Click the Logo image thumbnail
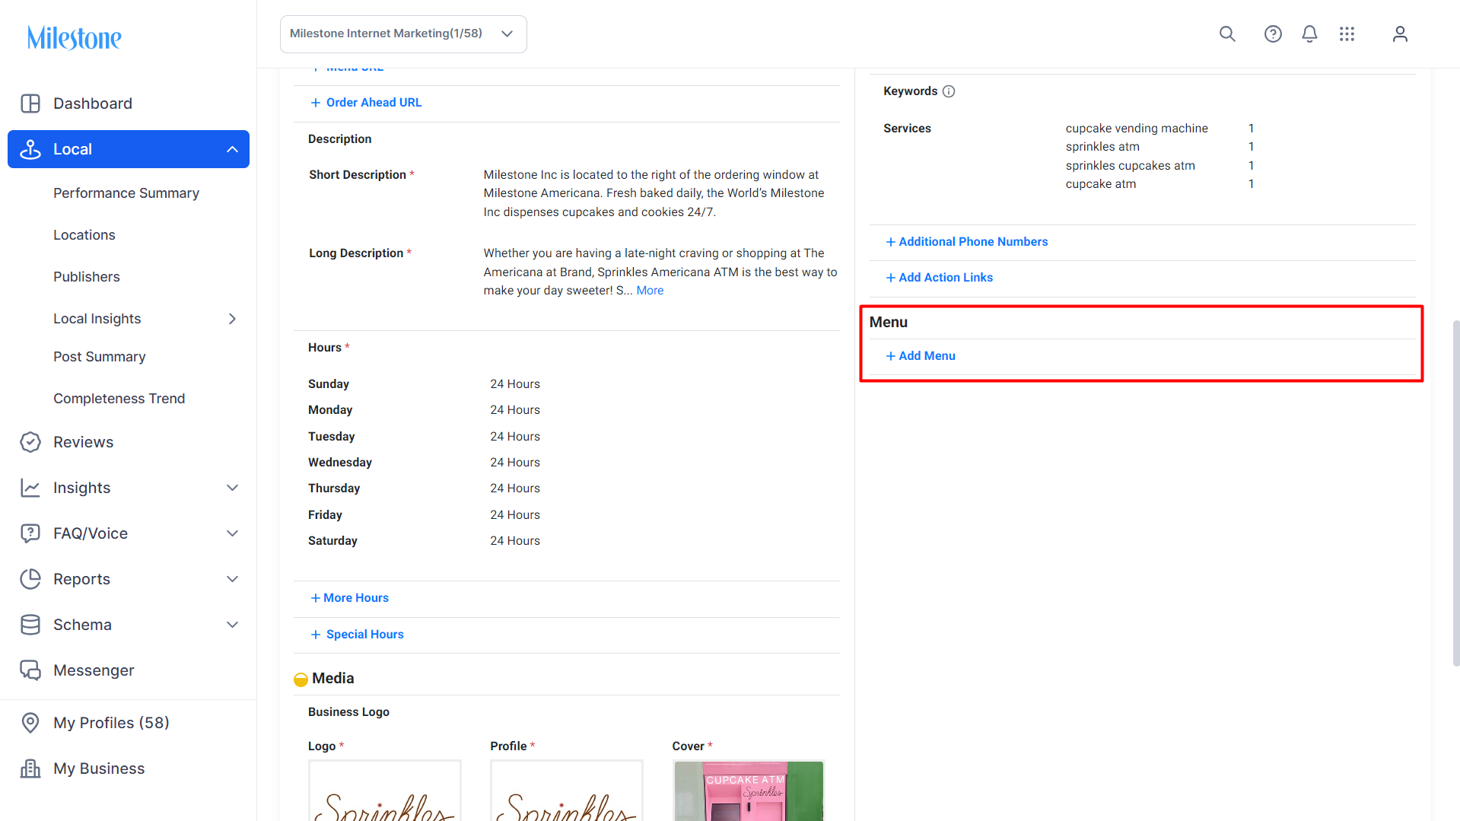The height and width of the screenshot is (821, 1460). pyautogui.click(x=385, y=791)
